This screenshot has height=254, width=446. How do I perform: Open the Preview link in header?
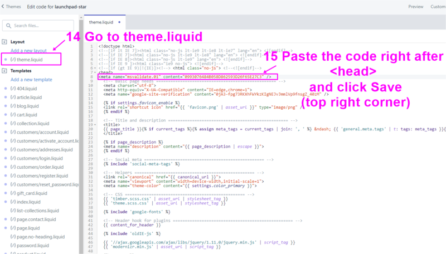pos(415,6)
